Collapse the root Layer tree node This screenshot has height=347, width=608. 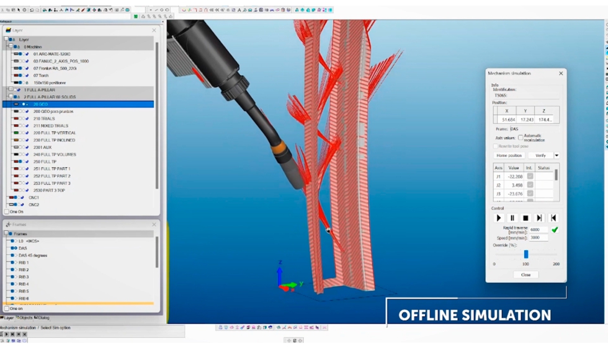pyautogui.click(x=6, y=39)
